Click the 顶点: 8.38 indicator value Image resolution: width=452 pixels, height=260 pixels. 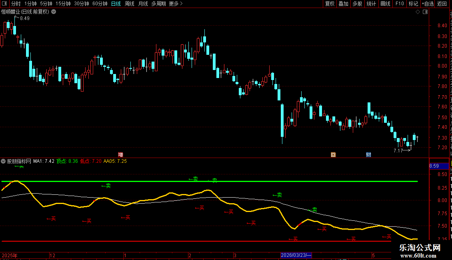pyautogui.click(x=67, y=161)
